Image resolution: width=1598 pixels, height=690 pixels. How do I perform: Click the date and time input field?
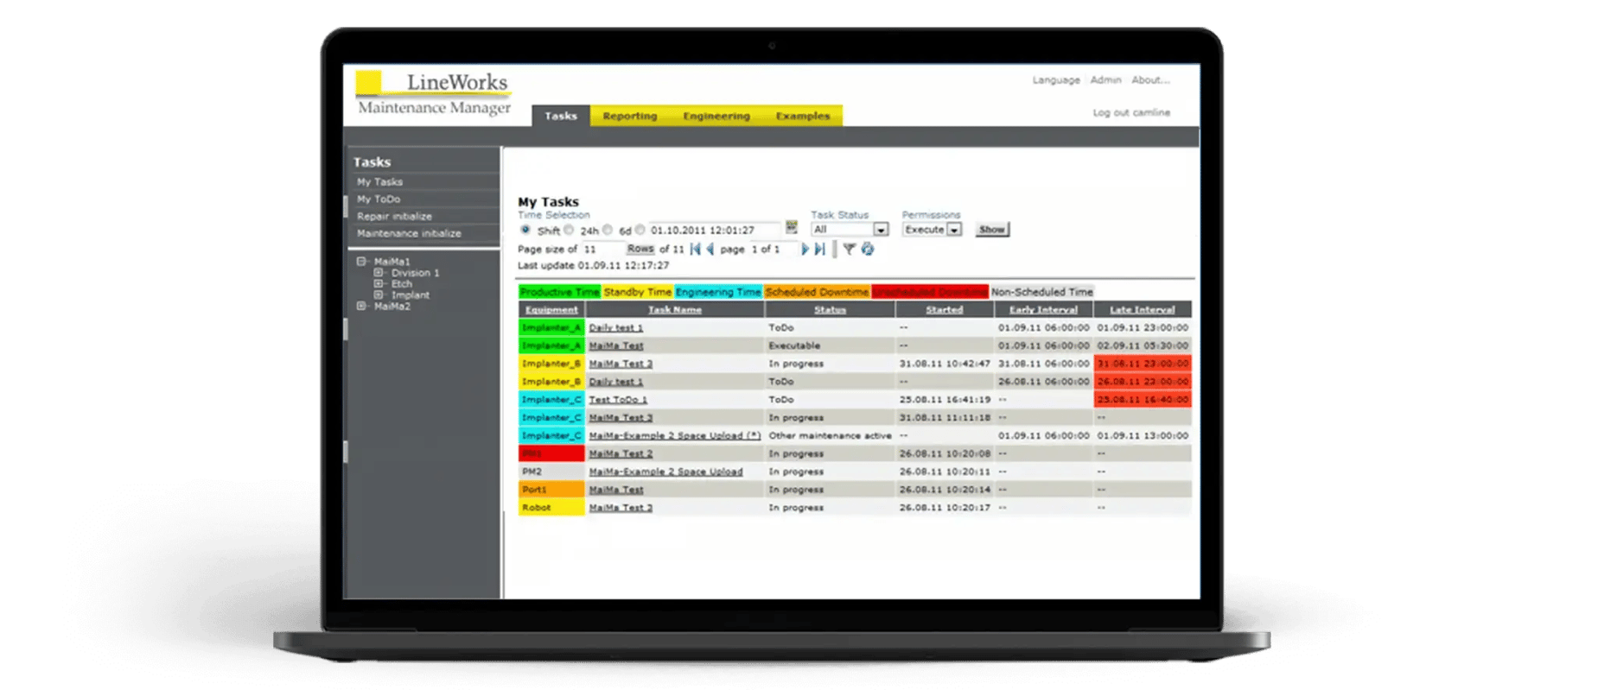tap(715, 230)
